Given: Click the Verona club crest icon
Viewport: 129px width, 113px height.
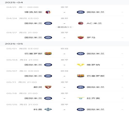Looking at the screenshot, I should (80, 65).
